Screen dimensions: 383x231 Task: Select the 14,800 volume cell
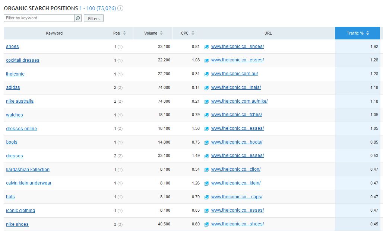(164, 142)
